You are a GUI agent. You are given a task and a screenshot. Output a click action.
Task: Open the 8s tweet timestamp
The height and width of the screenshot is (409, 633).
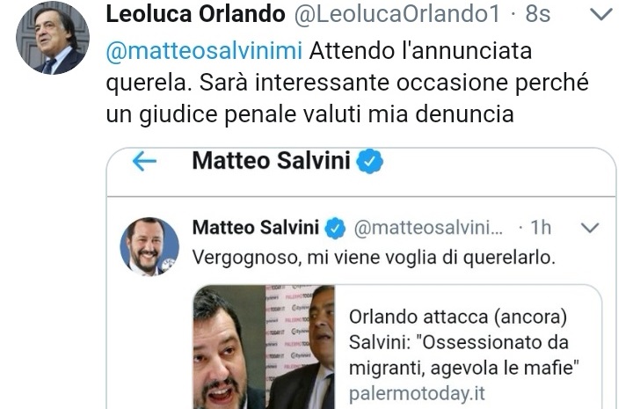[x=538, y=14]
